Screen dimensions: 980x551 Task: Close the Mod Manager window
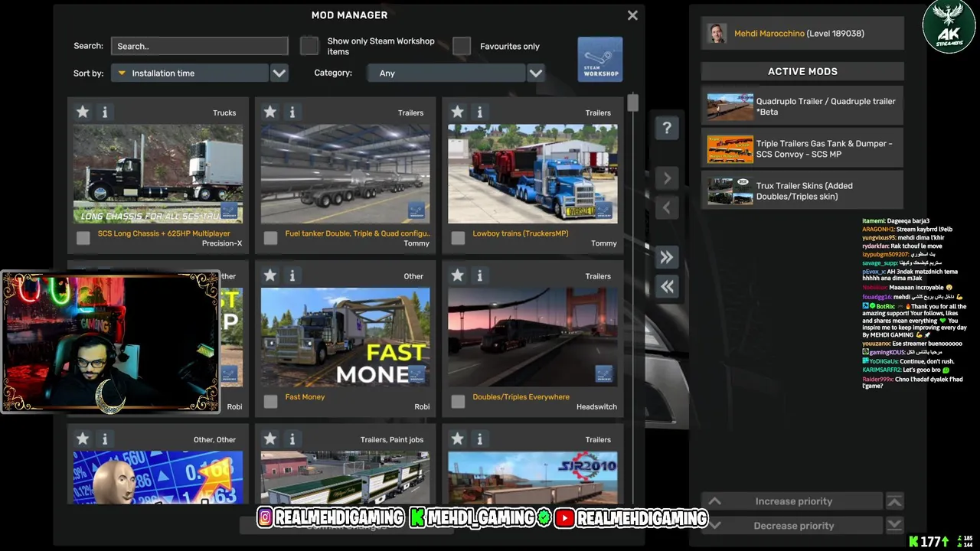[632, 15]
